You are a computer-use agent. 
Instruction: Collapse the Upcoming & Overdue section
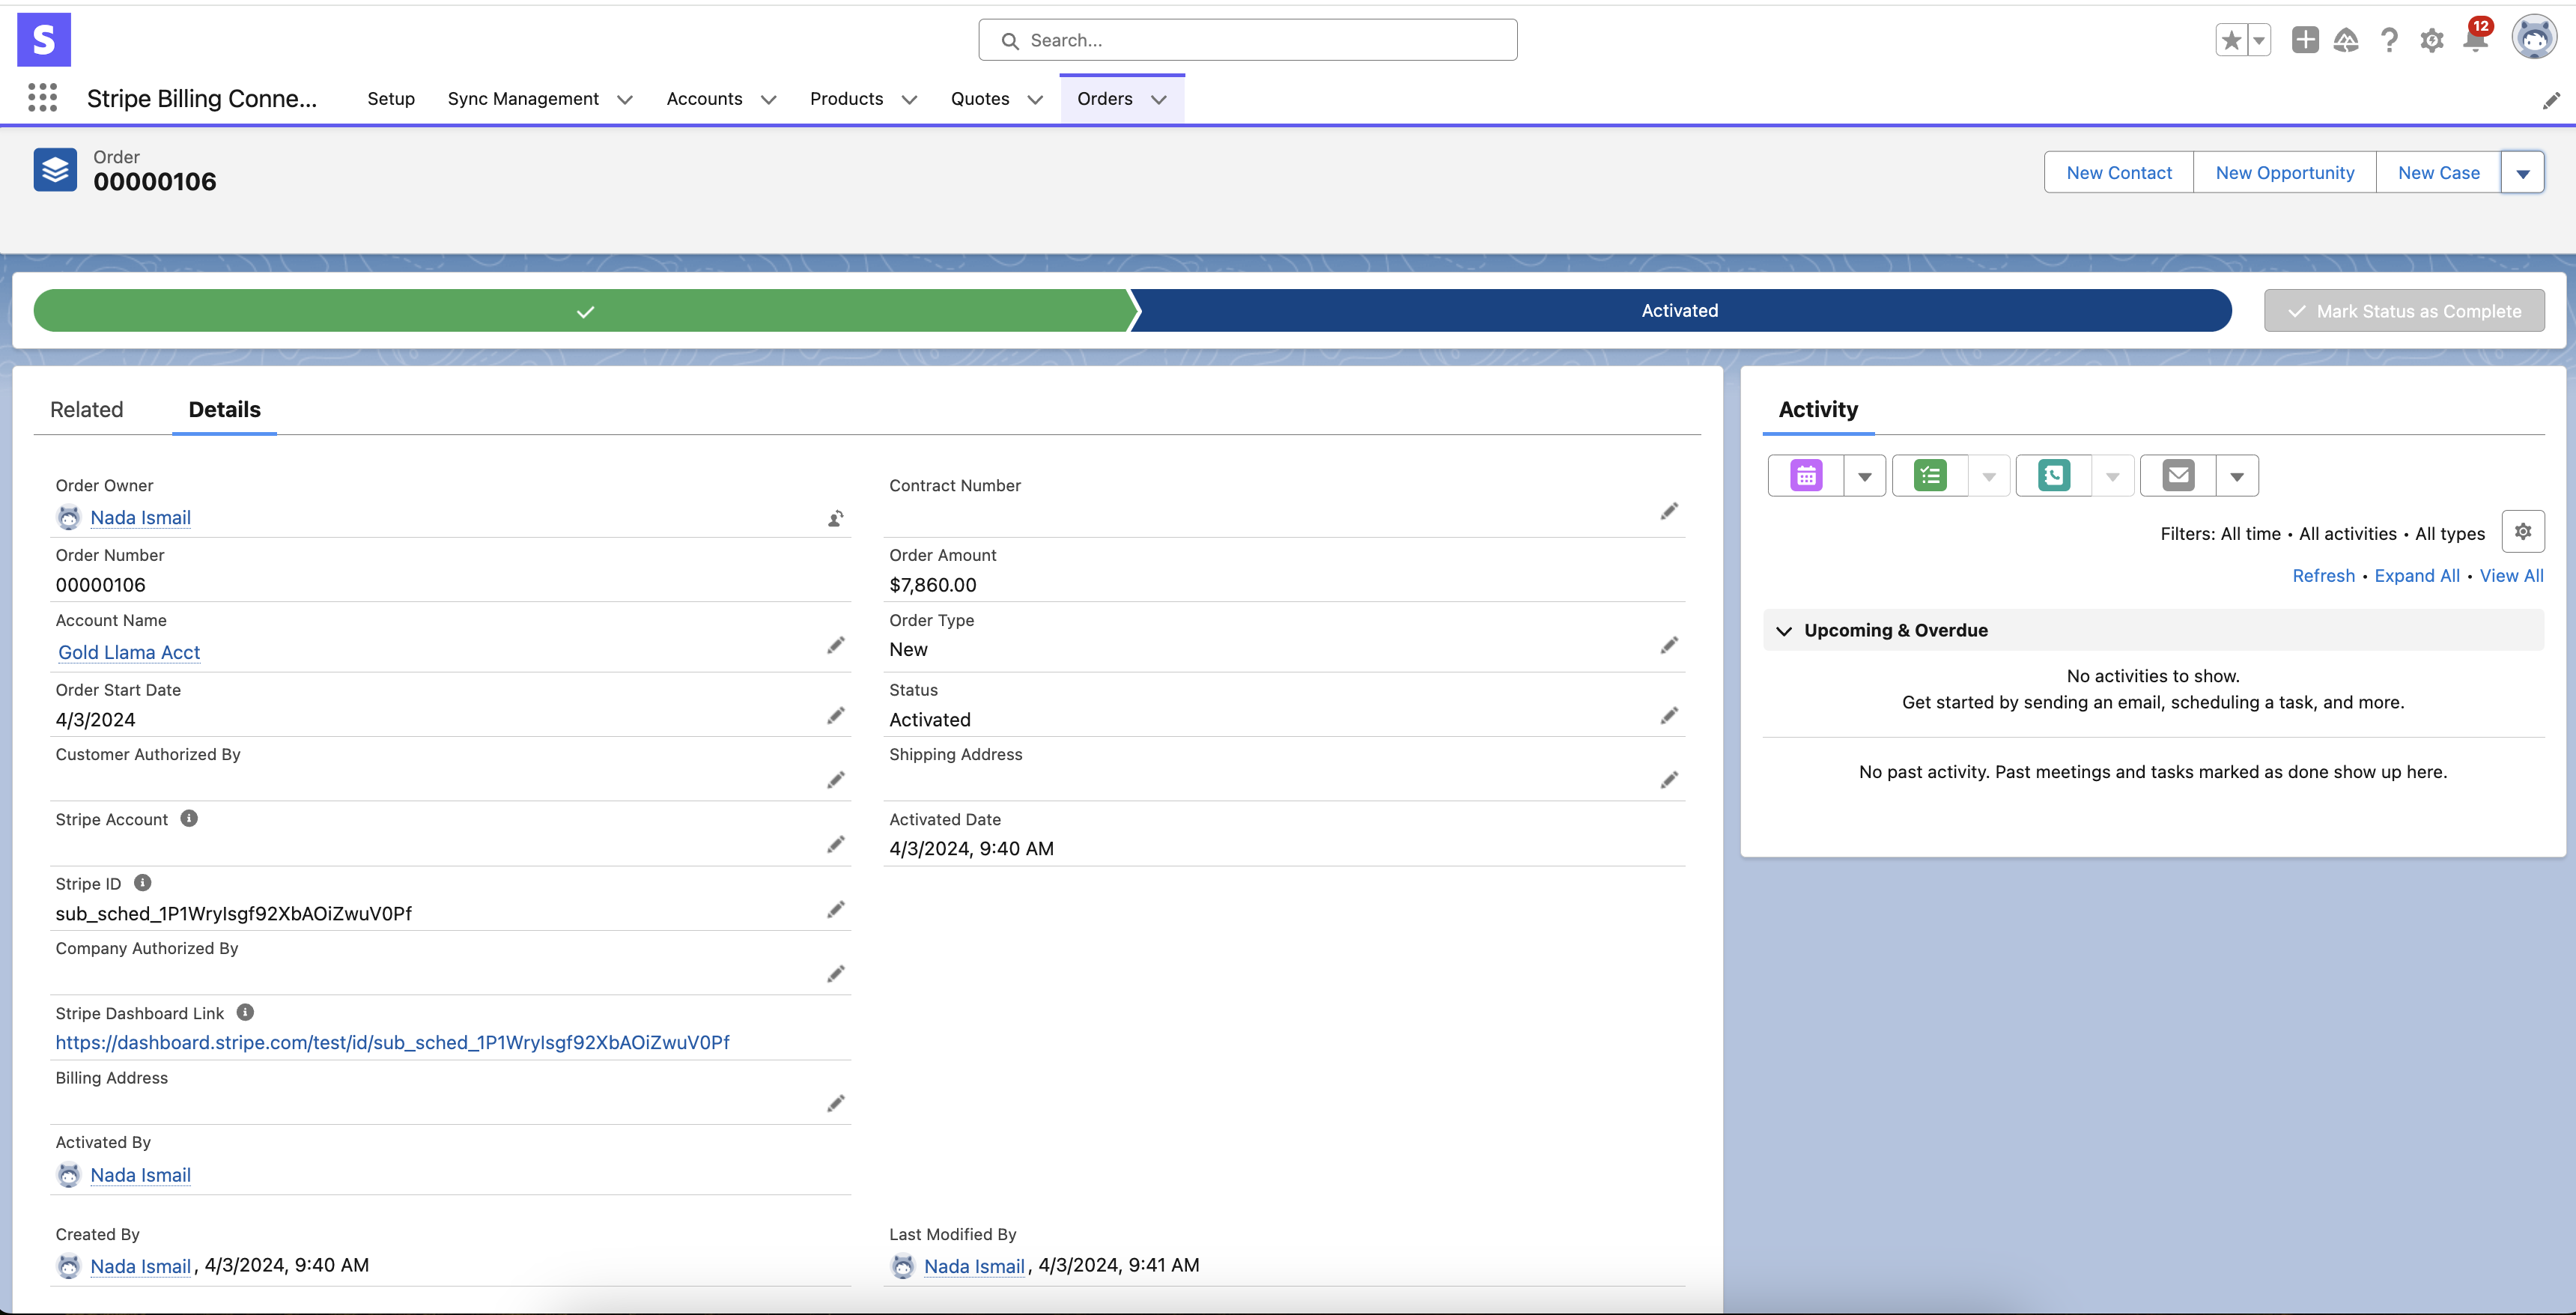pos(1786,630)
